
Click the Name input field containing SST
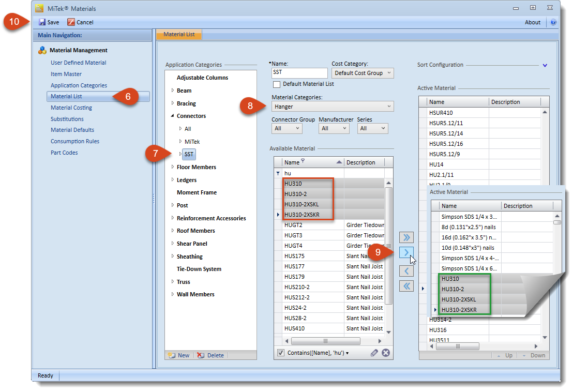click(299, 73)
